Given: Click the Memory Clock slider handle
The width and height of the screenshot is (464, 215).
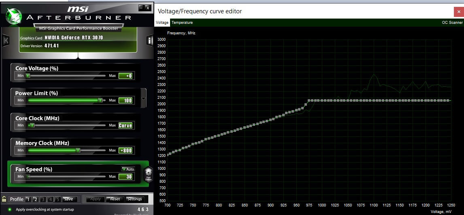Looking at the screenshot, I should 78,150.
